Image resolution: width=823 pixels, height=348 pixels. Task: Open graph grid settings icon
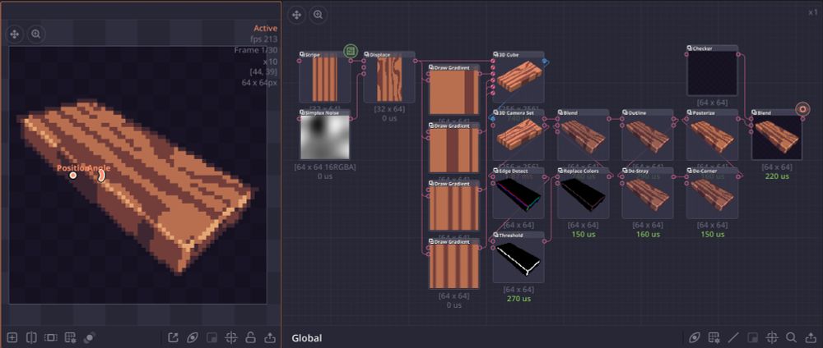[x=714, y=337]
